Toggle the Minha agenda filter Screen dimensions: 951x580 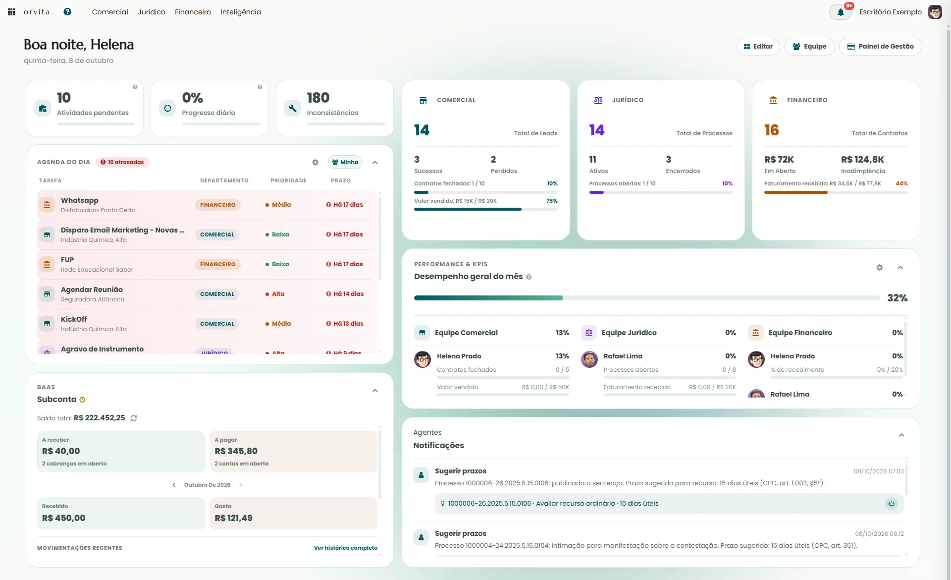345,162
